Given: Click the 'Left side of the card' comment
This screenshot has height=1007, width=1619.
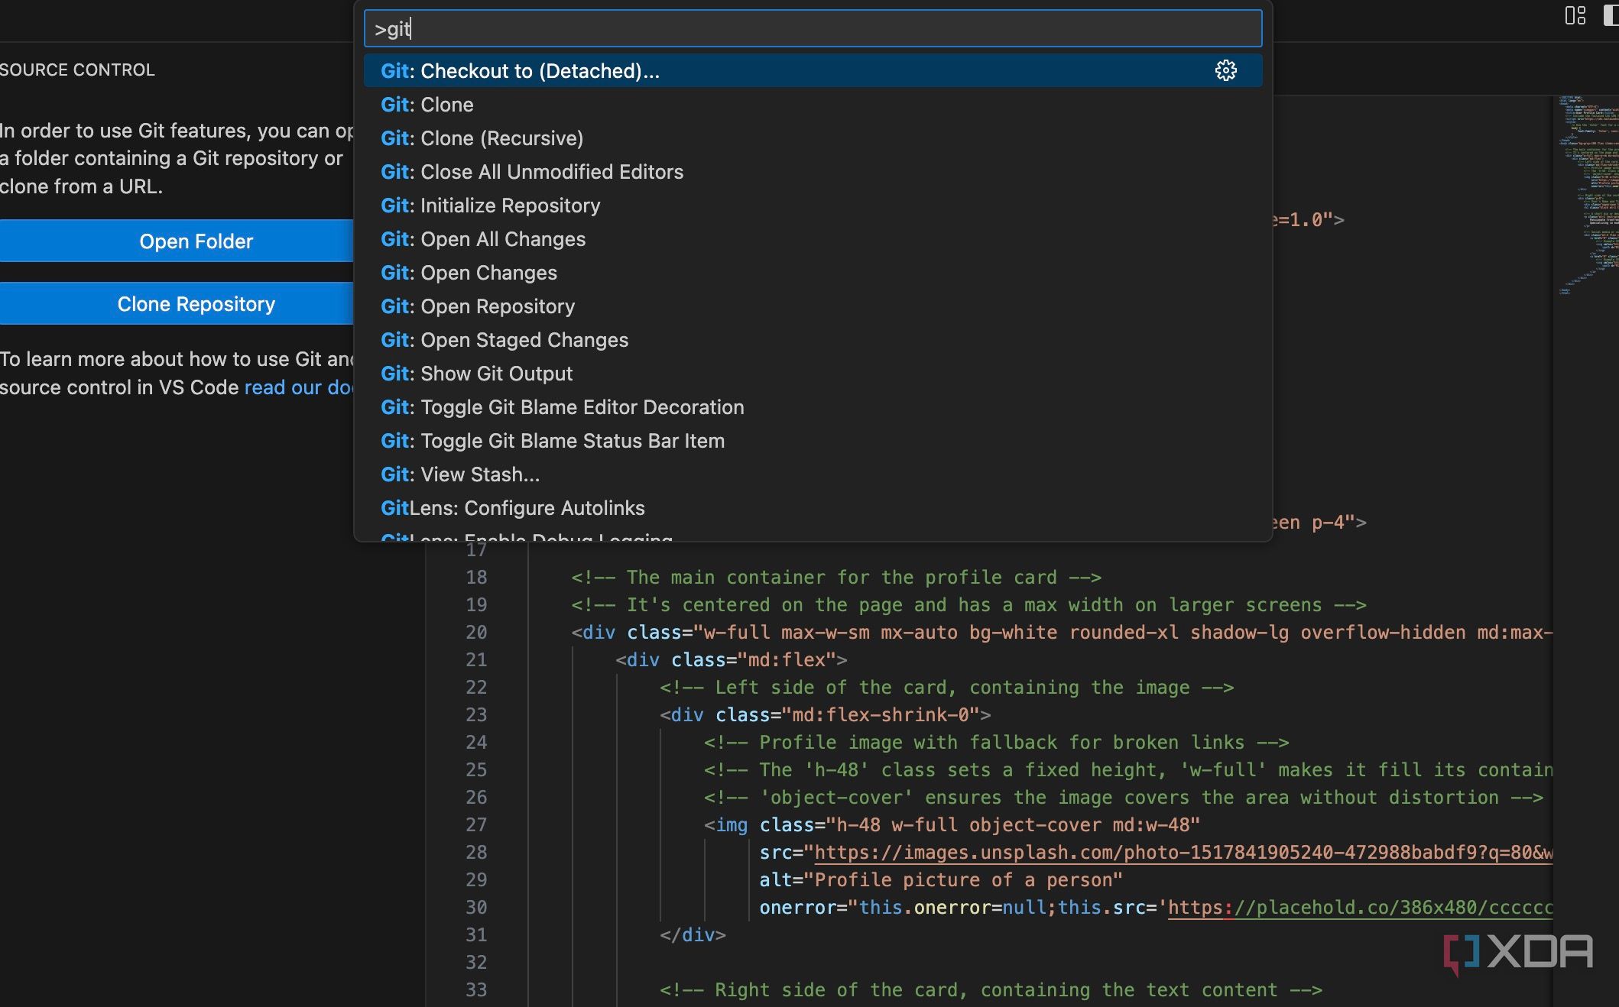Looking at the screenshot, I should pyautogui.click(x=947, y=688).
